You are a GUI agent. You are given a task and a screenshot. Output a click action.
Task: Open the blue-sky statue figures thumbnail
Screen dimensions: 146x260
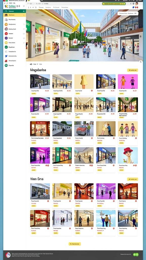(106, 218)
